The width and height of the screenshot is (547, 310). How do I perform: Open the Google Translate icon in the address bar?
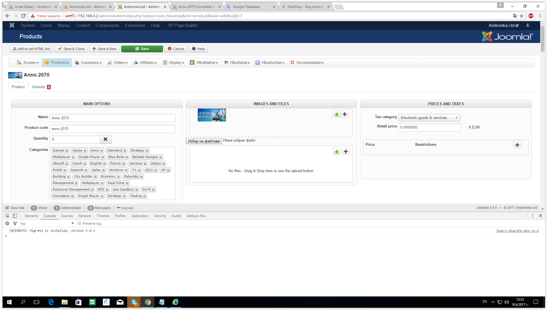(x=515, y=16)
